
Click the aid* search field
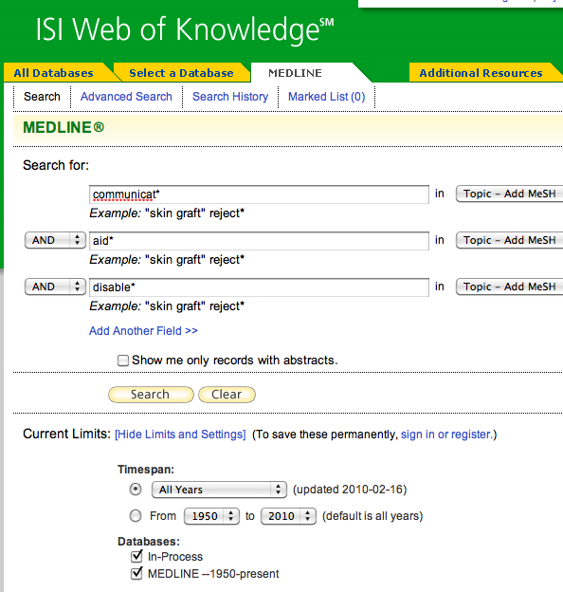click(259, 241)
